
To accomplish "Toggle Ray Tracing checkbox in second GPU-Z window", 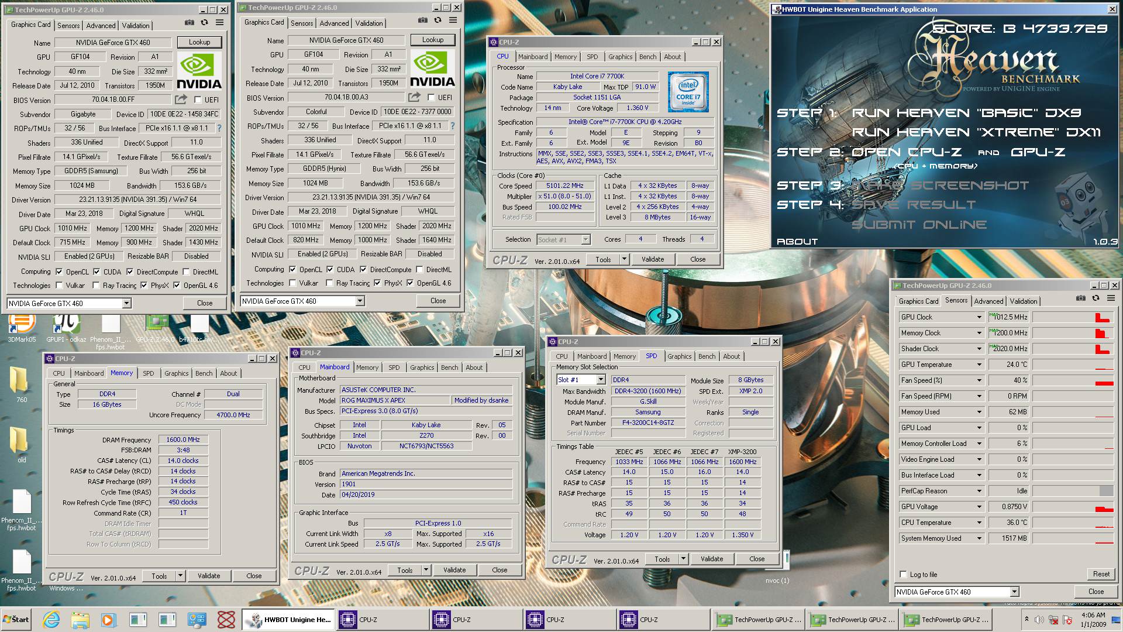I will 330,283.
